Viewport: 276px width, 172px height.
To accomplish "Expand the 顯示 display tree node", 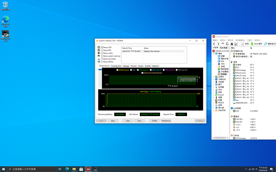I will (x=214, y=84).
